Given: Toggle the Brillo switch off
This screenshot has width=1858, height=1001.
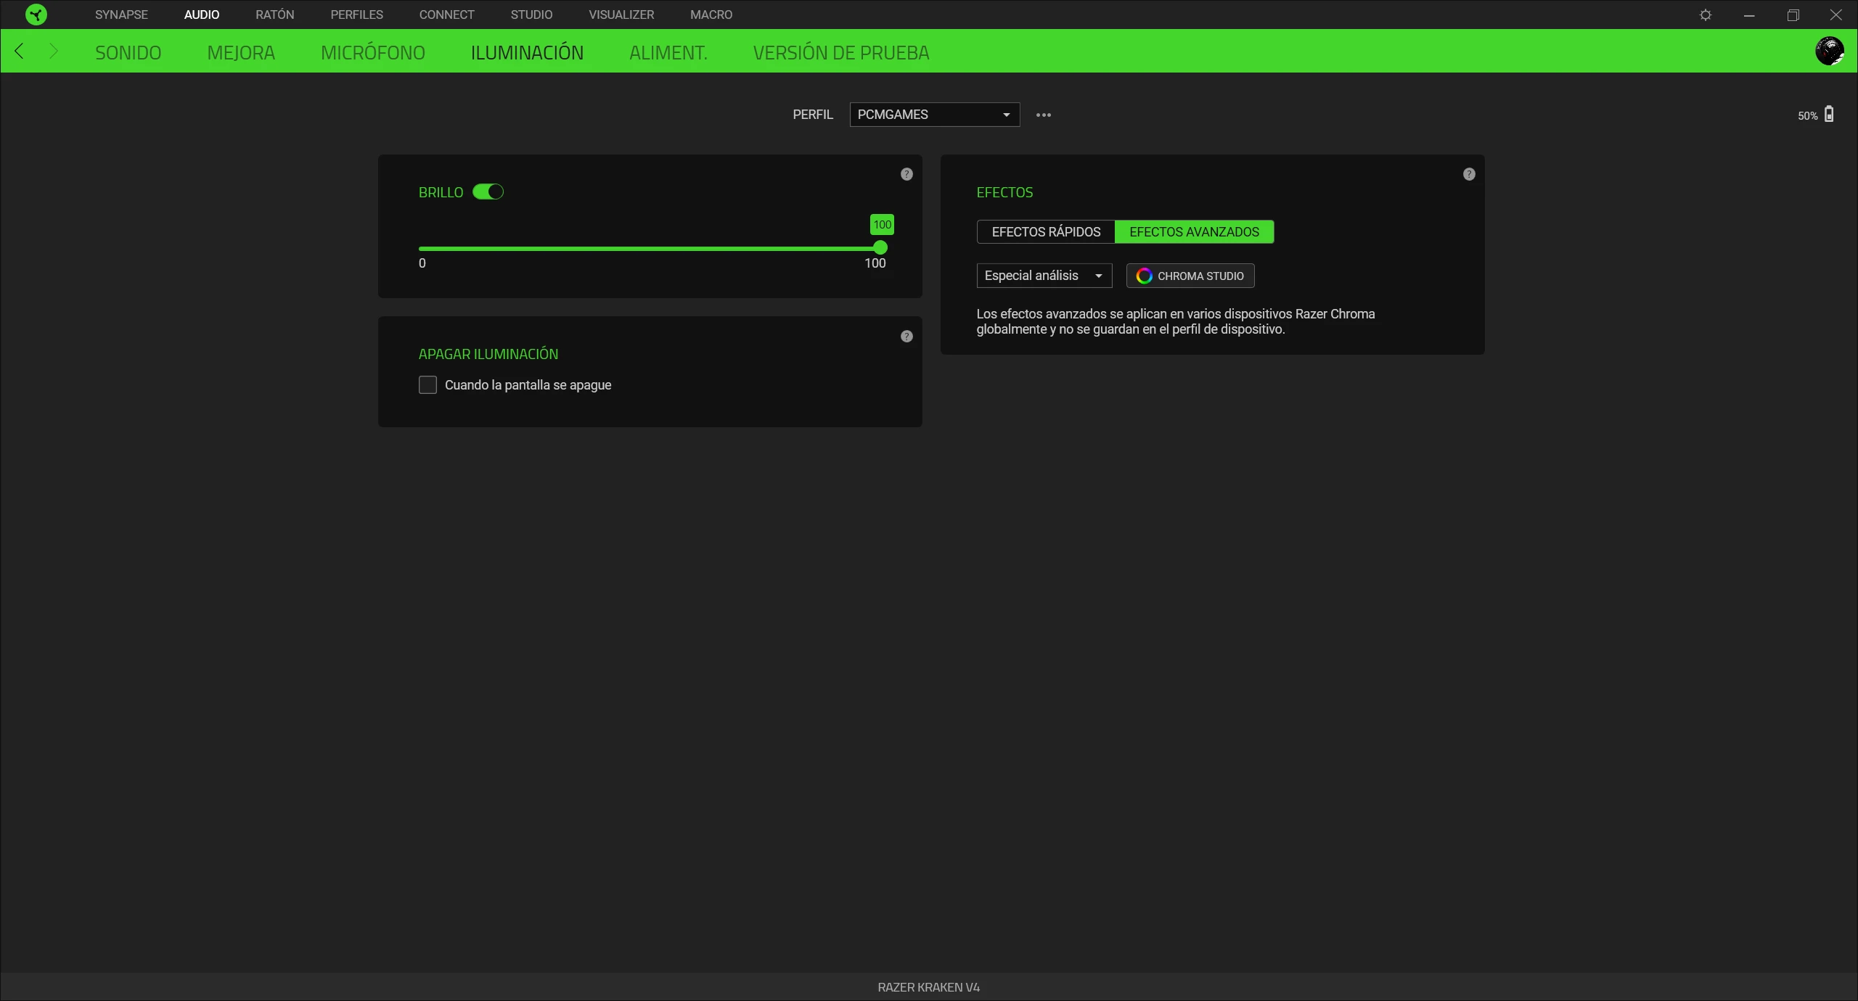Looking at the screenshot, I should click(x=488, y=191).
